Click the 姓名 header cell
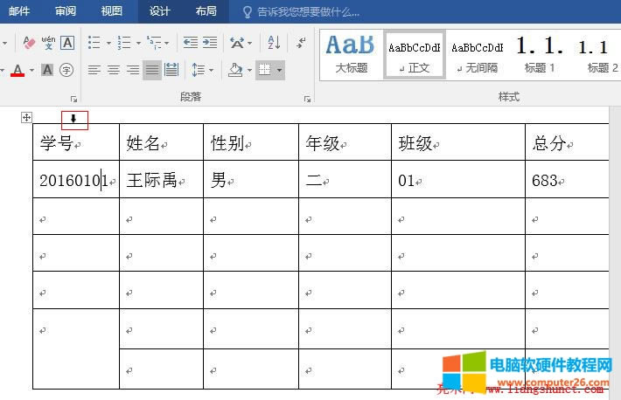Screen dimensions: 621x400 (161, 142)
